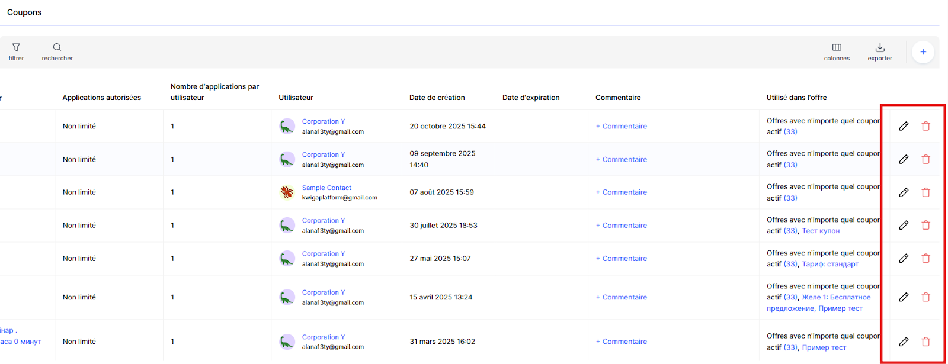Image resolution: width=948 pixels, height=364 pixels.
Task: Edit the coupon created 20 octobre 2025
Action: (904, 126)
